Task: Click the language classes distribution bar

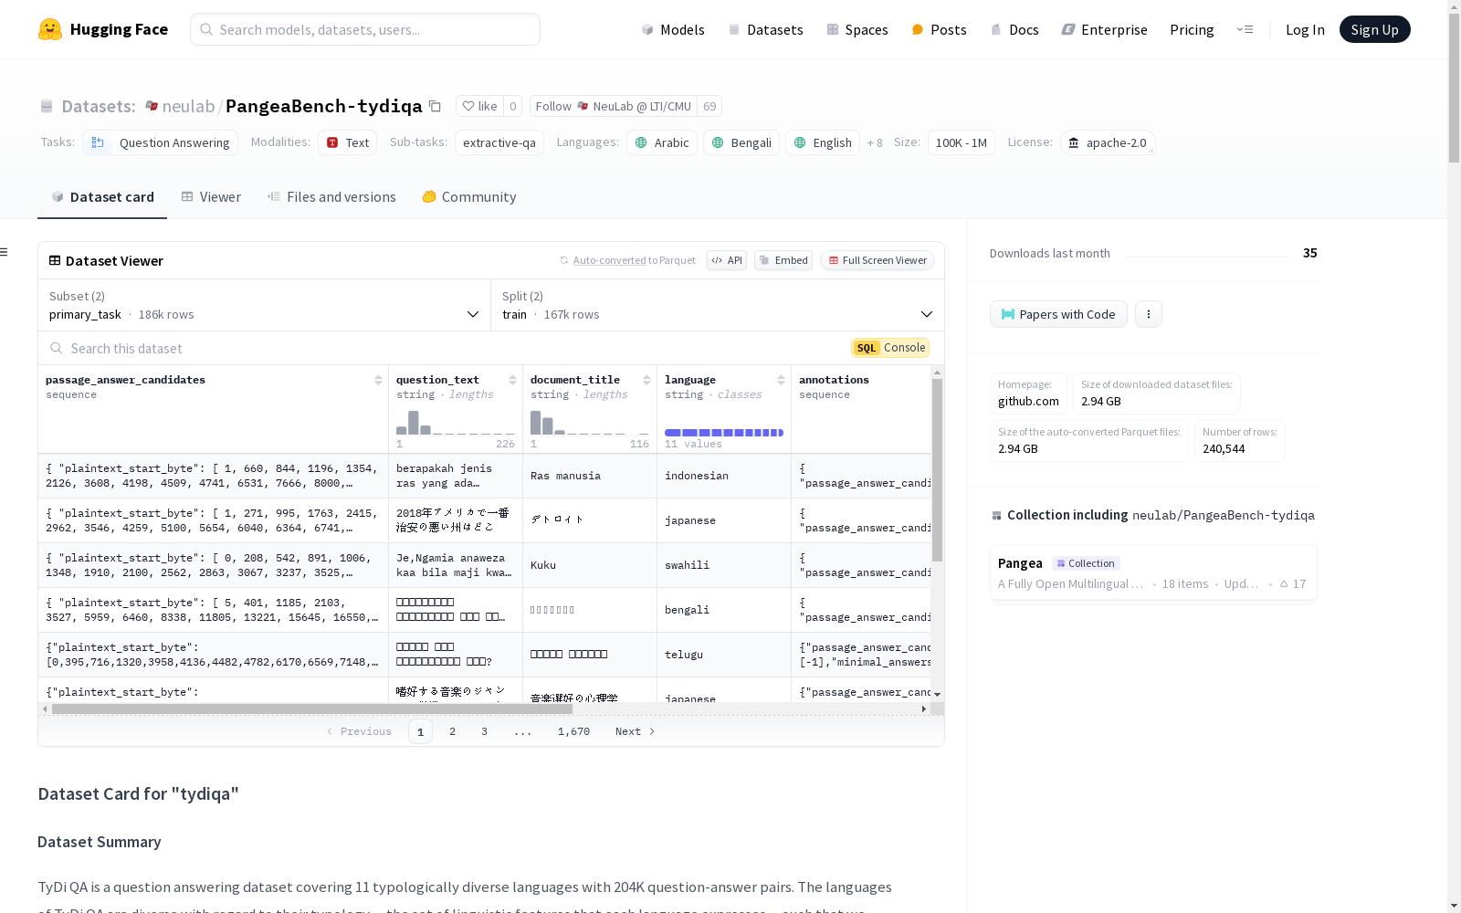Action: coord(724,433)
